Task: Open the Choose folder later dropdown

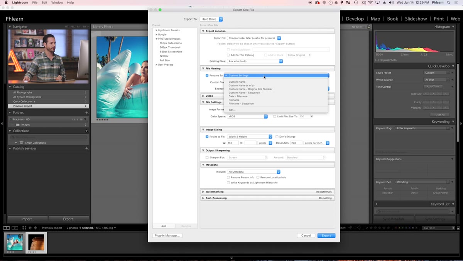Action: (254, 38)
